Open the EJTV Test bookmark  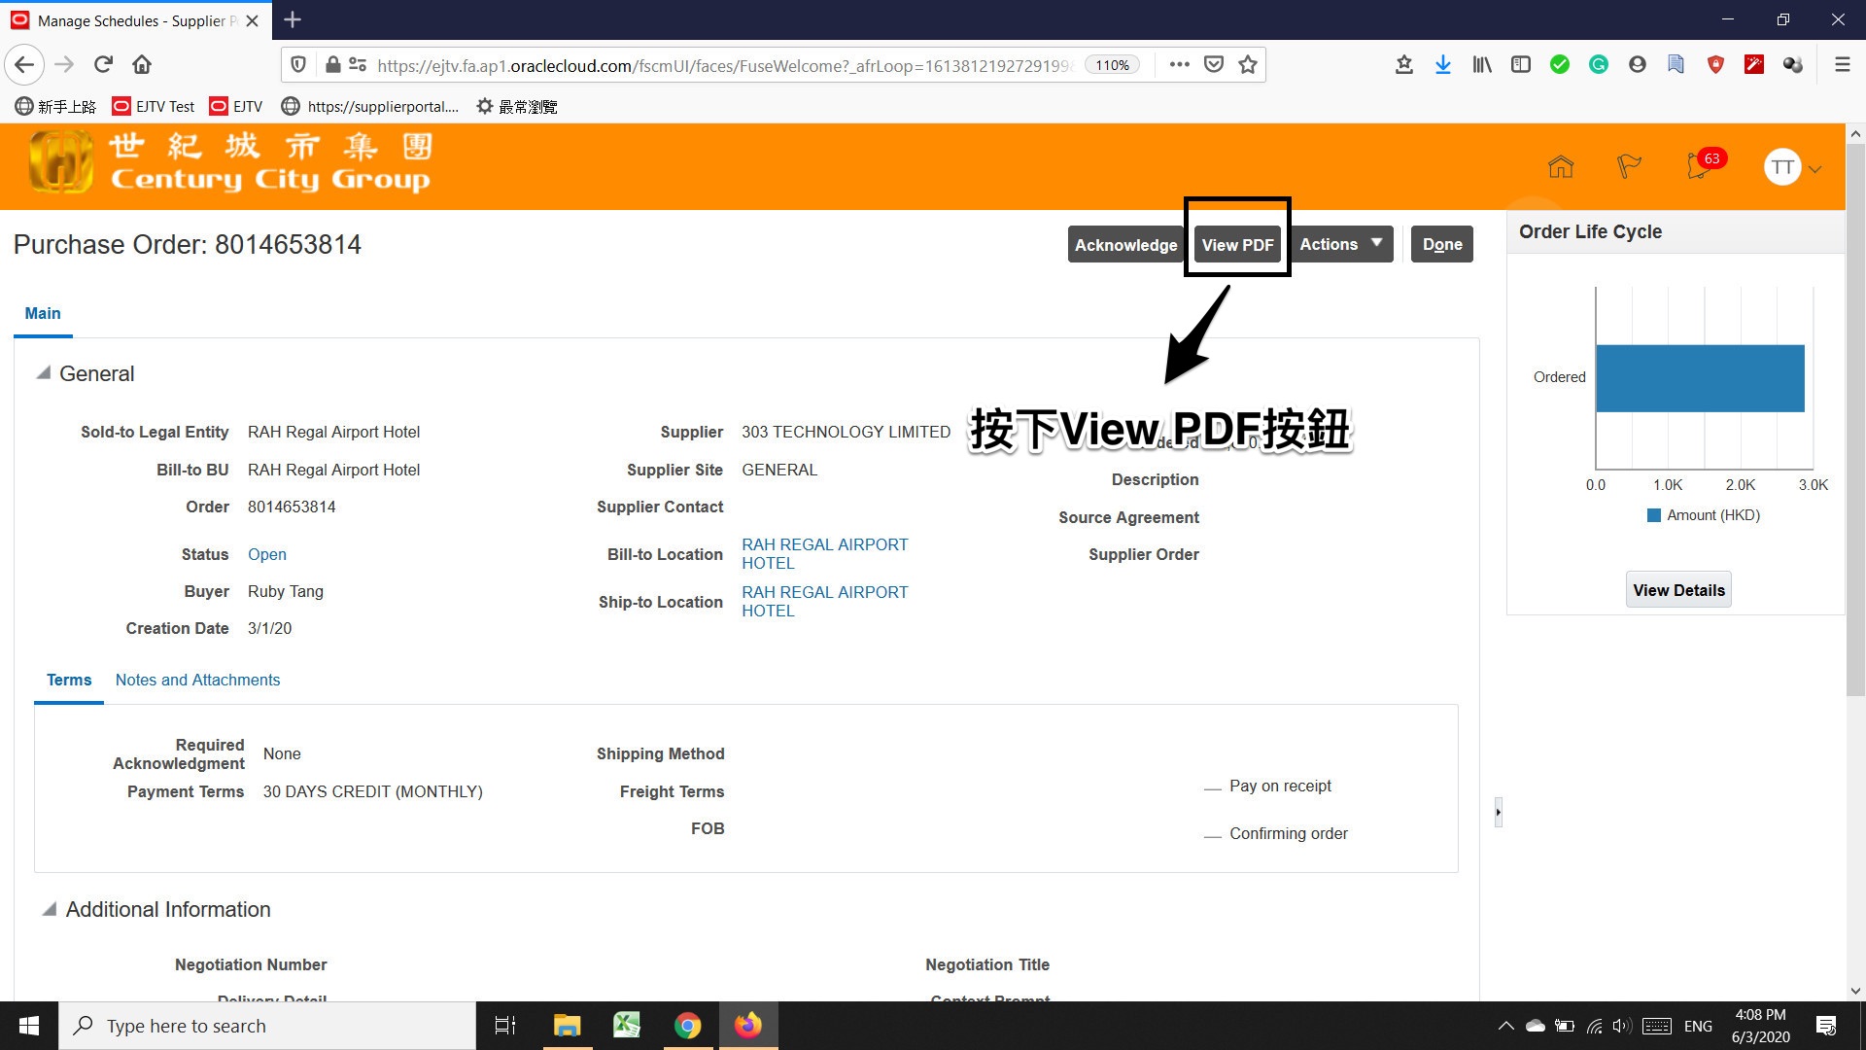[x=154, y=106]
